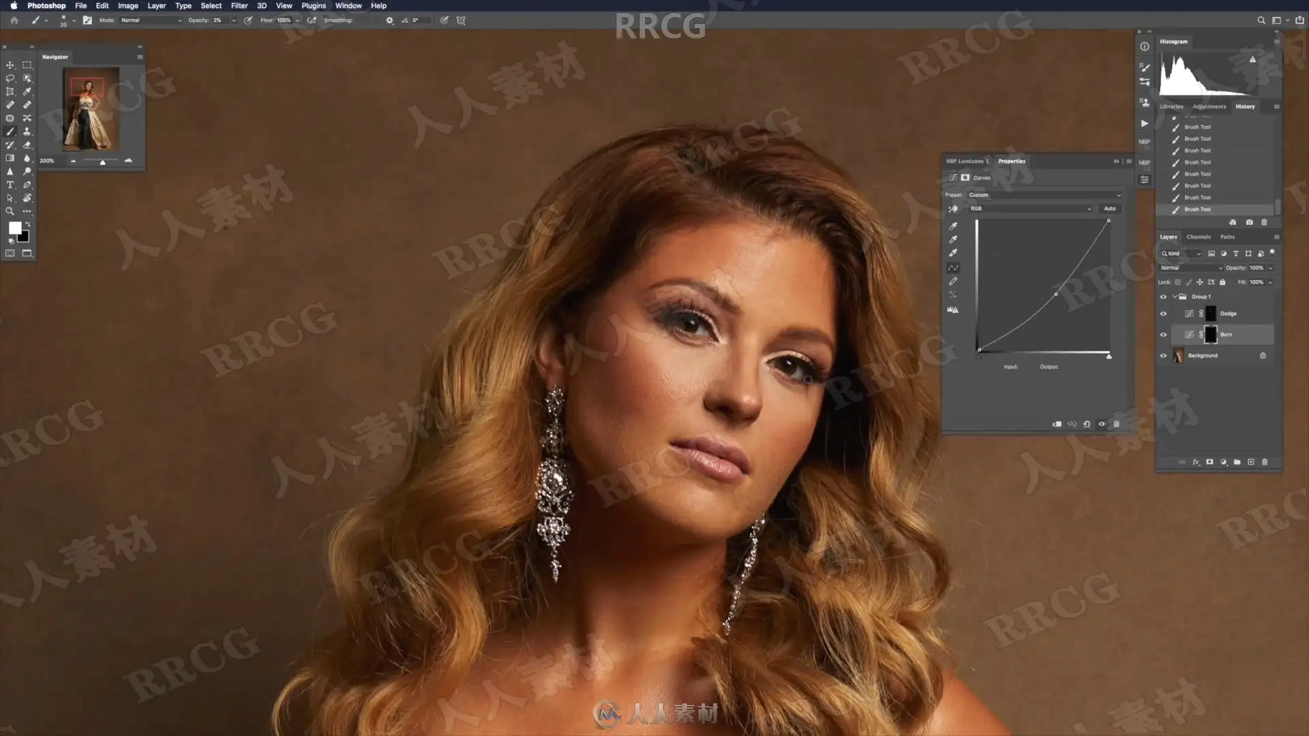Enable airbrush build-up effect

point(312,20)
